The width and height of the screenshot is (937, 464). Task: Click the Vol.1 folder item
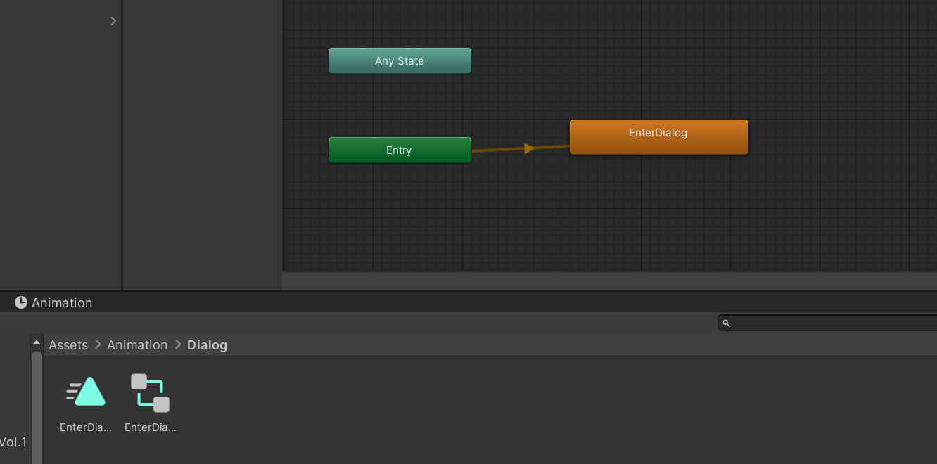point(13,442)
